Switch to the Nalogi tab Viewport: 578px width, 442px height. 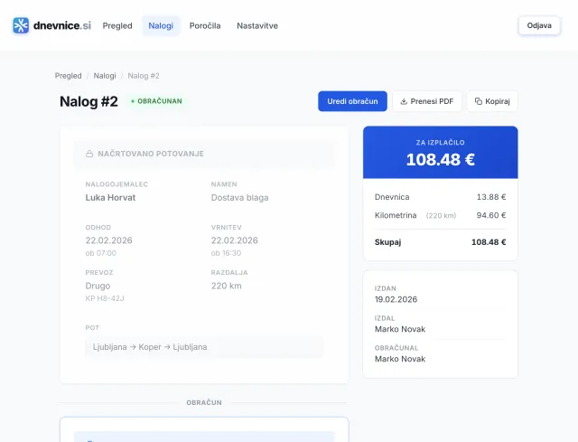(161, 25)
